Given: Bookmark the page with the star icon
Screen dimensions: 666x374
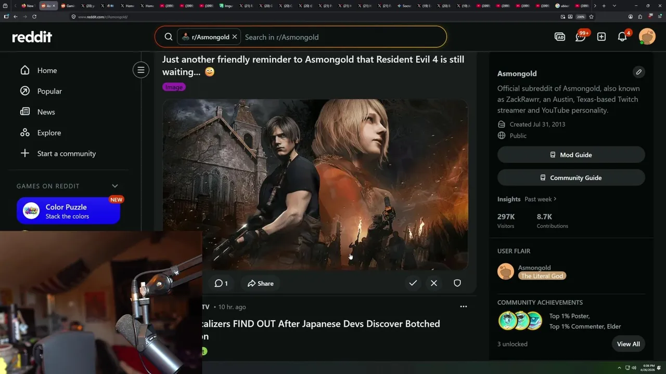Looking at the screenshot, I should pyautogui.click(x=592, y=17).
